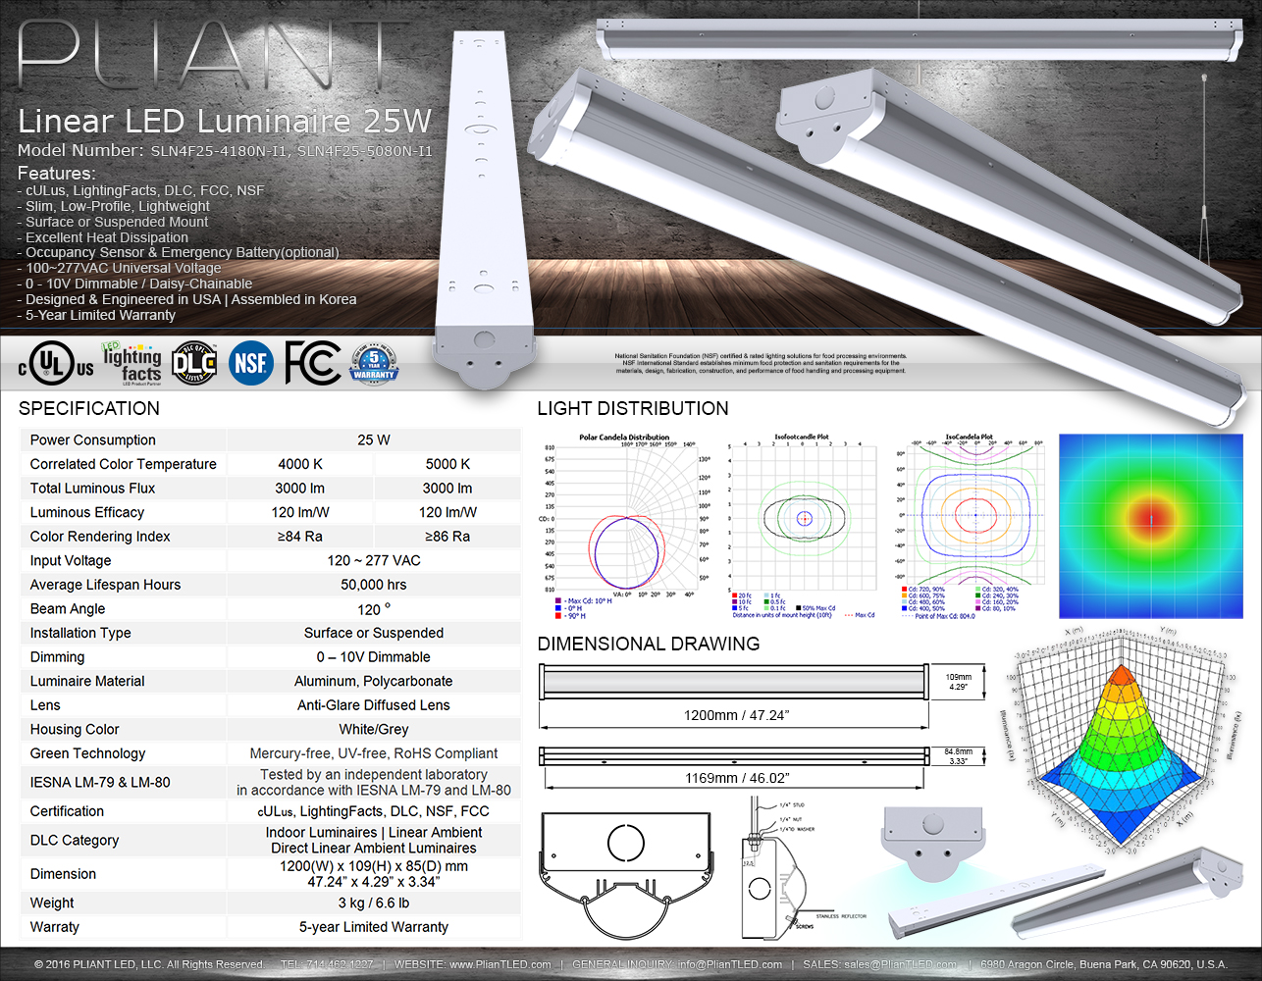Click the Lighting Facts logo

pyautogui.click(x=131, y=363)
